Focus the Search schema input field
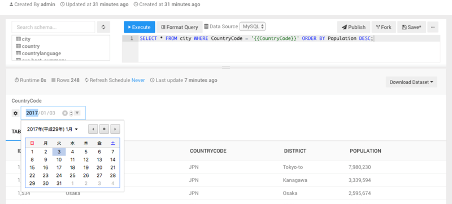This screenshot has height=204, width=452. [53, 27]
